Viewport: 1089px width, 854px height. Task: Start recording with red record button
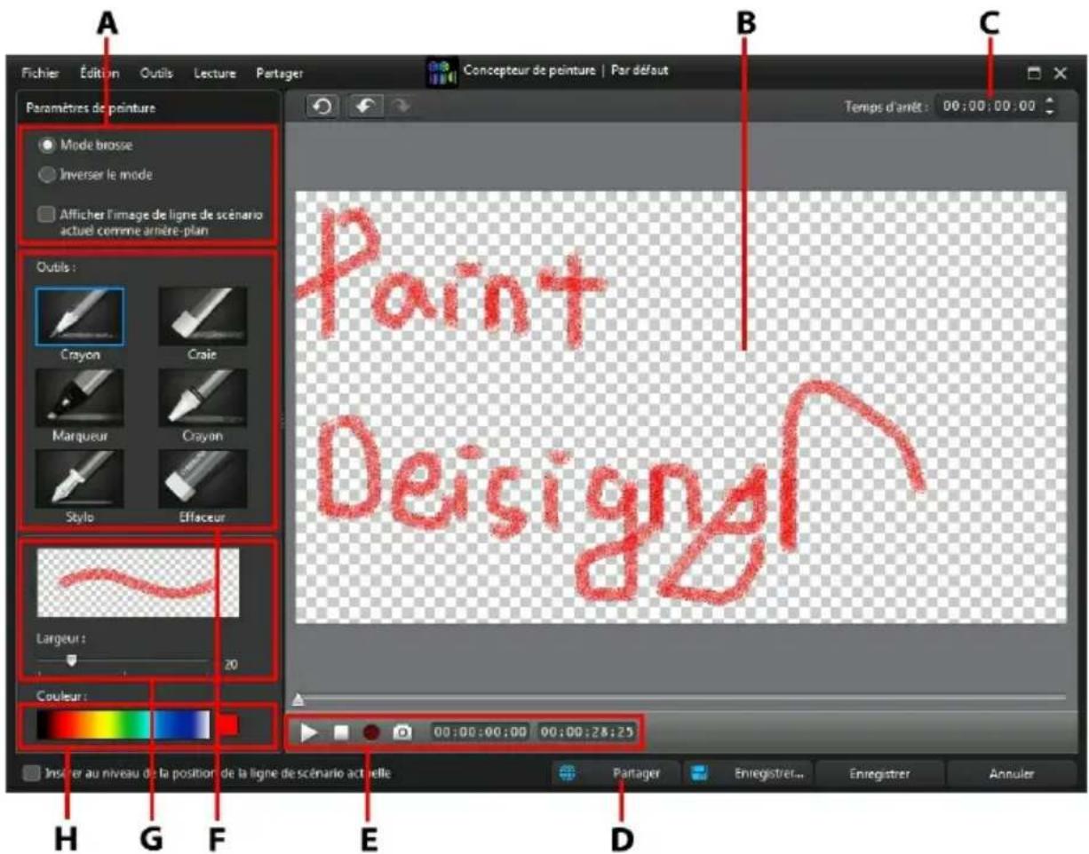(x=371, y=733)
